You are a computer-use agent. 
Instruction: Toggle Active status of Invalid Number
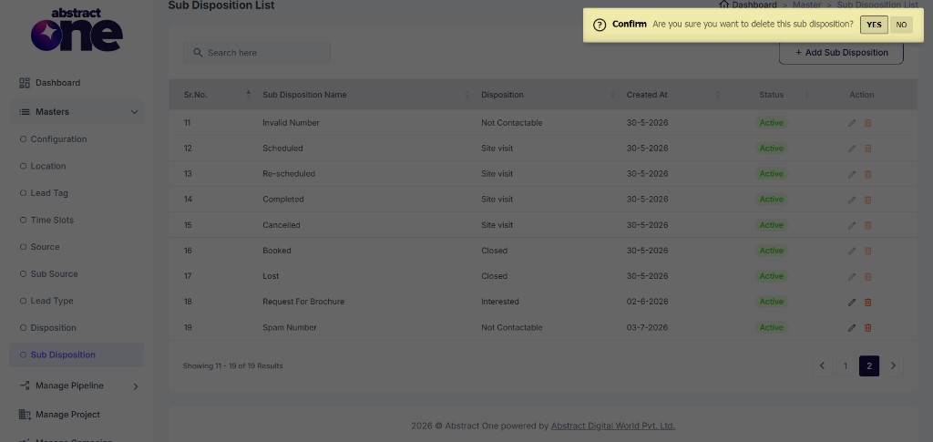(x=772, y=122)
